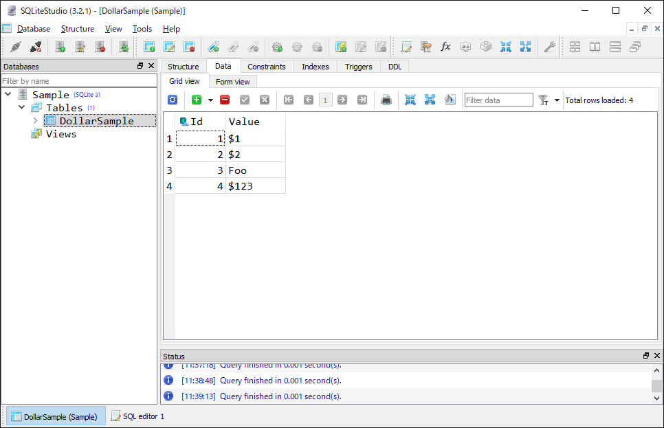Click the Value column header
This screenshot has width=664, height=428.
[256, 122]
